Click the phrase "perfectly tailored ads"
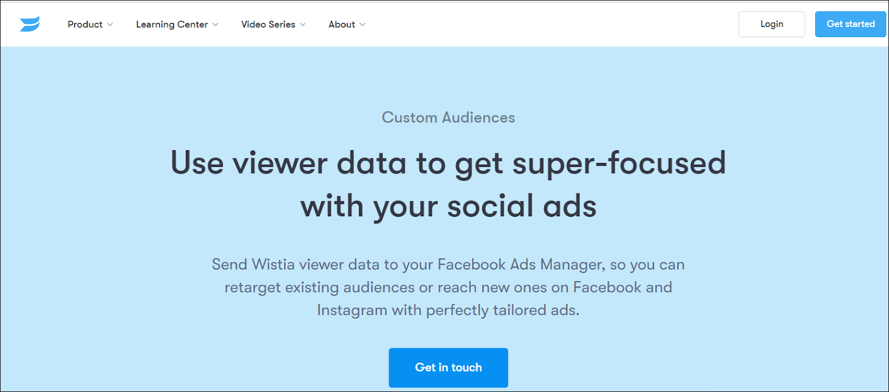 tap(502, 310)
